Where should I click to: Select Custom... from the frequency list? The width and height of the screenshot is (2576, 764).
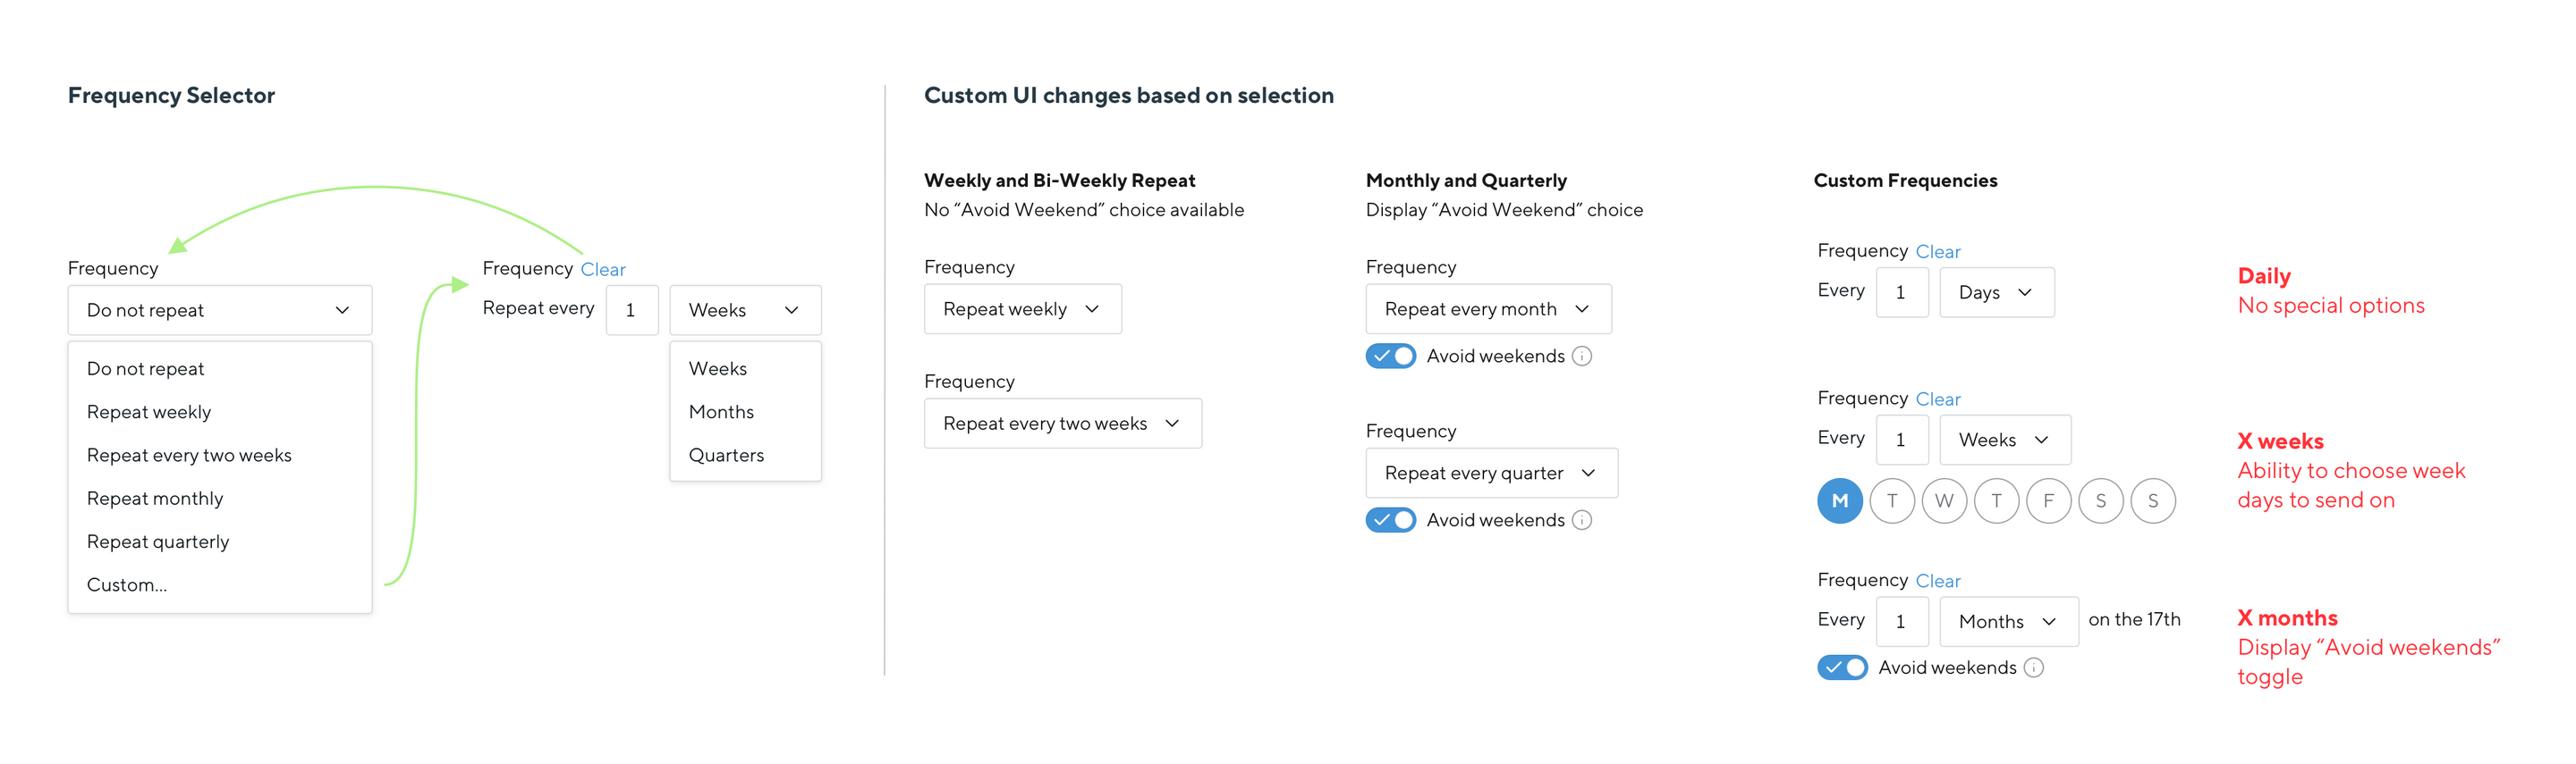click(x=126, y=584)
